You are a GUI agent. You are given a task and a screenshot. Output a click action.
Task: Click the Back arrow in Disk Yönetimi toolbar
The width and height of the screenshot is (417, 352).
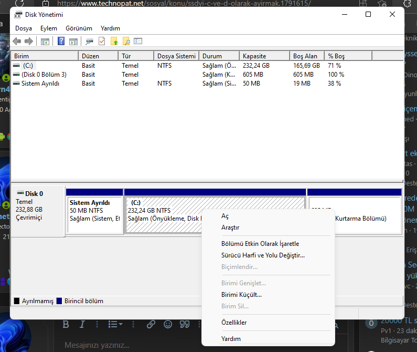pos(17,42)
